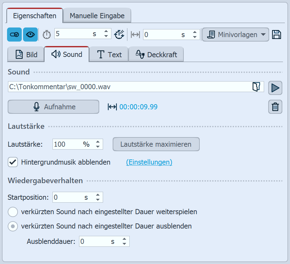Open the Deckkraft tab
290x264 pixels.
pyautogui.click(x=156, y=54)
